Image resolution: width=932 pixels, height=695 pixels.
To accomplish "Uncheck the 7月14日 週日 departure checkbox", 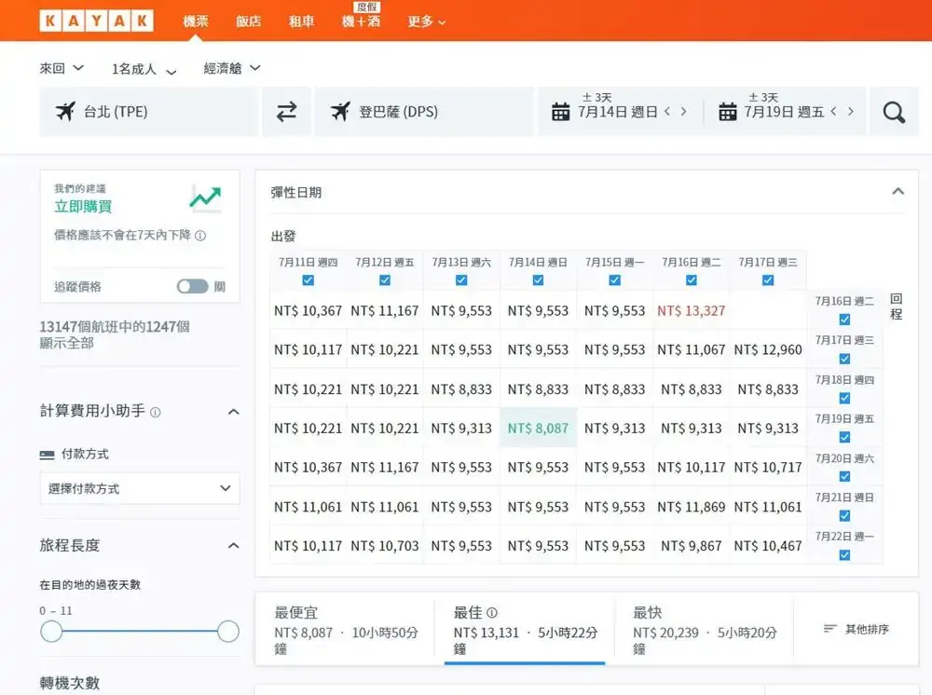I will point(538,279).
